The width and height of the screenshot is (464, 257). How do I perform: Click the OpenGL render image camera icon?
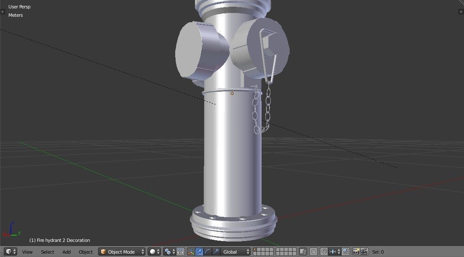(356, 252)
